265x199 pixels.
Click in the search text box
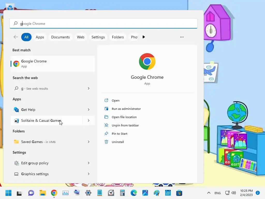(104, 24)
